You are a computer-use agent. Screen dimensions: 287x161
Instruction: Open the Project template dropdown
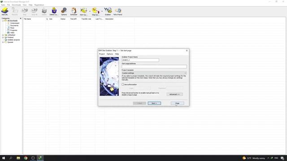[x=154, y=73]
